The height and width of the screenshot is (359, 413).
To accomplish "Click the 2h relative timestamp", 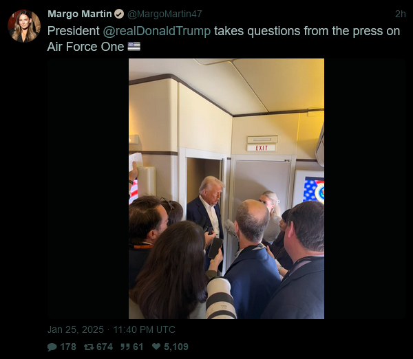I will (x=401, y=14).
